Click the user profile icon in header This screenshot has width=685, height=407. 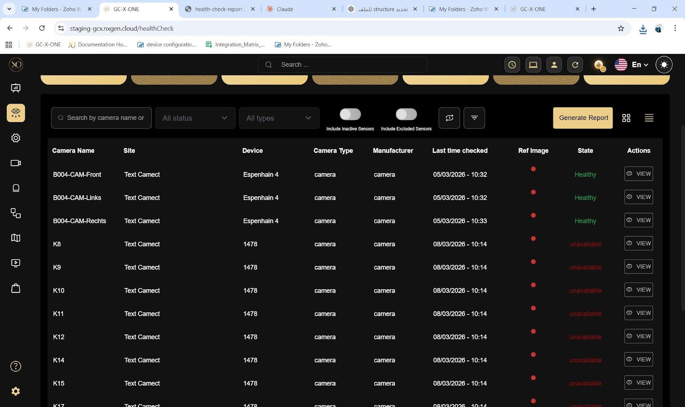(554, 65)
